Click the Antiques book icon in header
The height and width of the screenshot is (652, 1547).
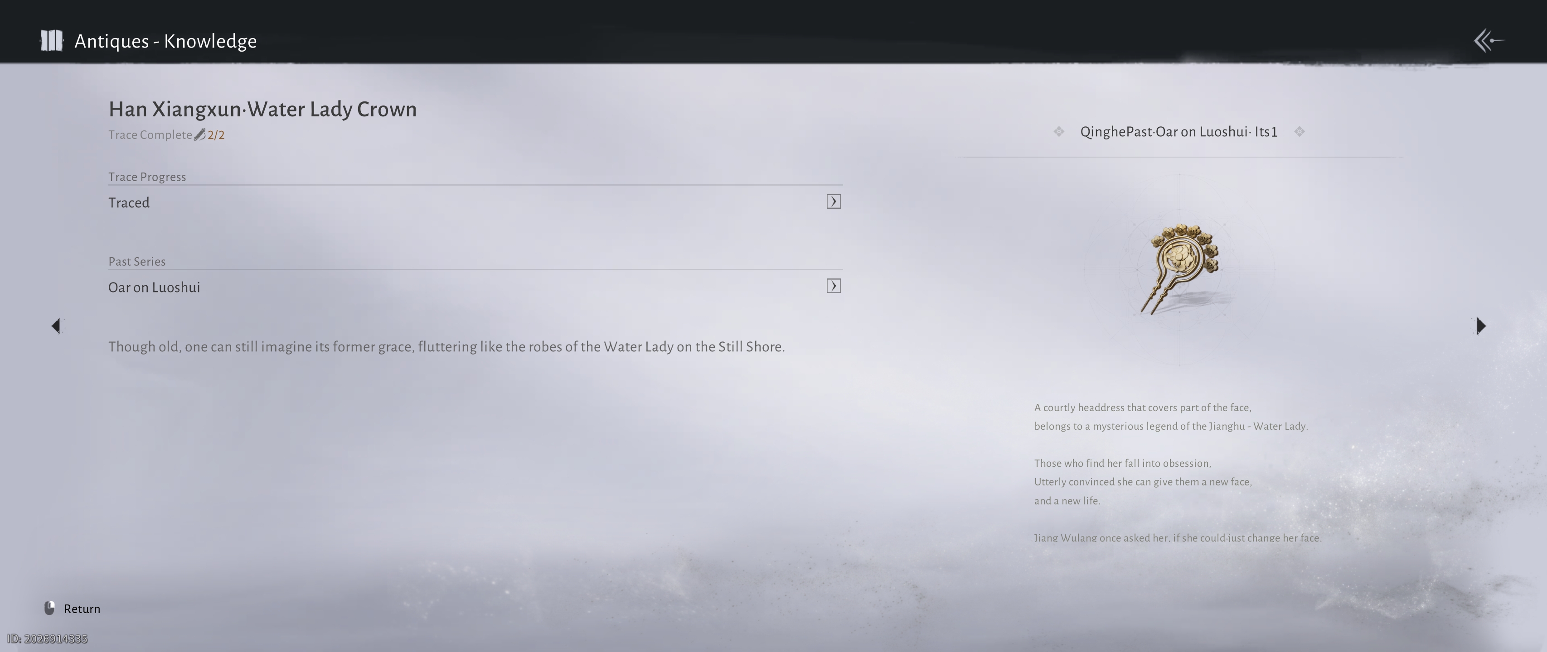[52, 41]
